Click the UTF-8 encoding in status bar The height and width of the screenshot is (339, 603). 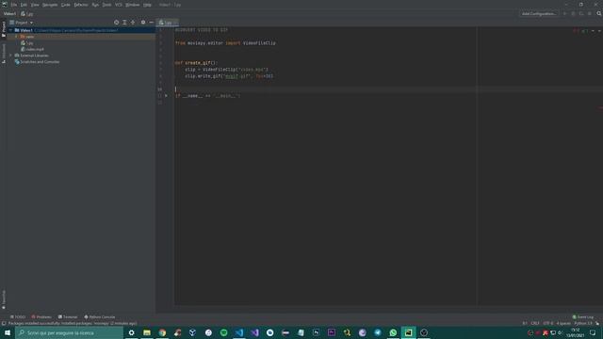click(x=548, y=323)
